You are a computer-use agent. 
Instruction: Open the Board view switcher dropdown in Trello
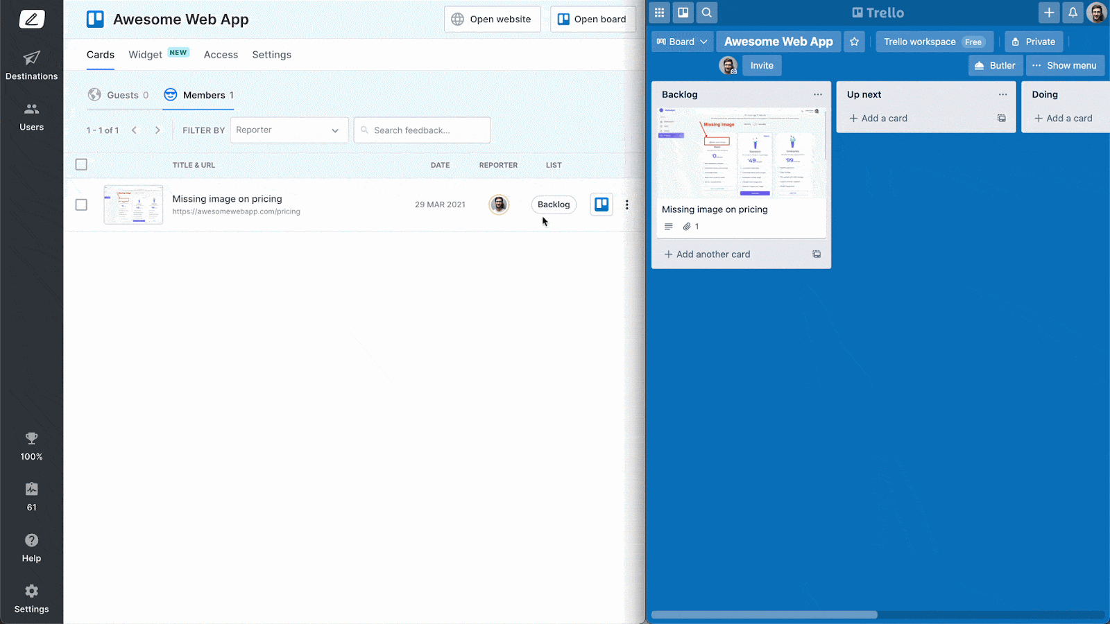click(682, 42)
